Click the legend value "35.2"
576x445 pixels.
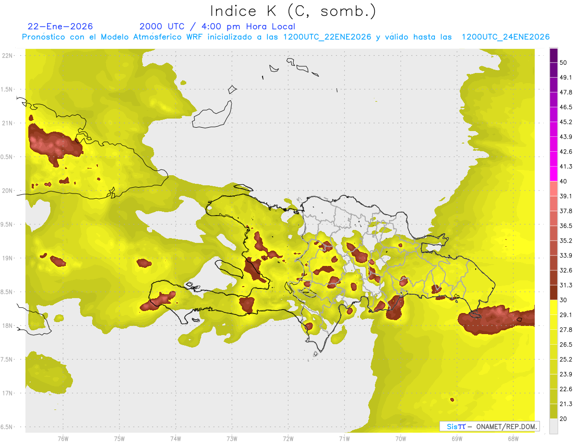point(565,241)
